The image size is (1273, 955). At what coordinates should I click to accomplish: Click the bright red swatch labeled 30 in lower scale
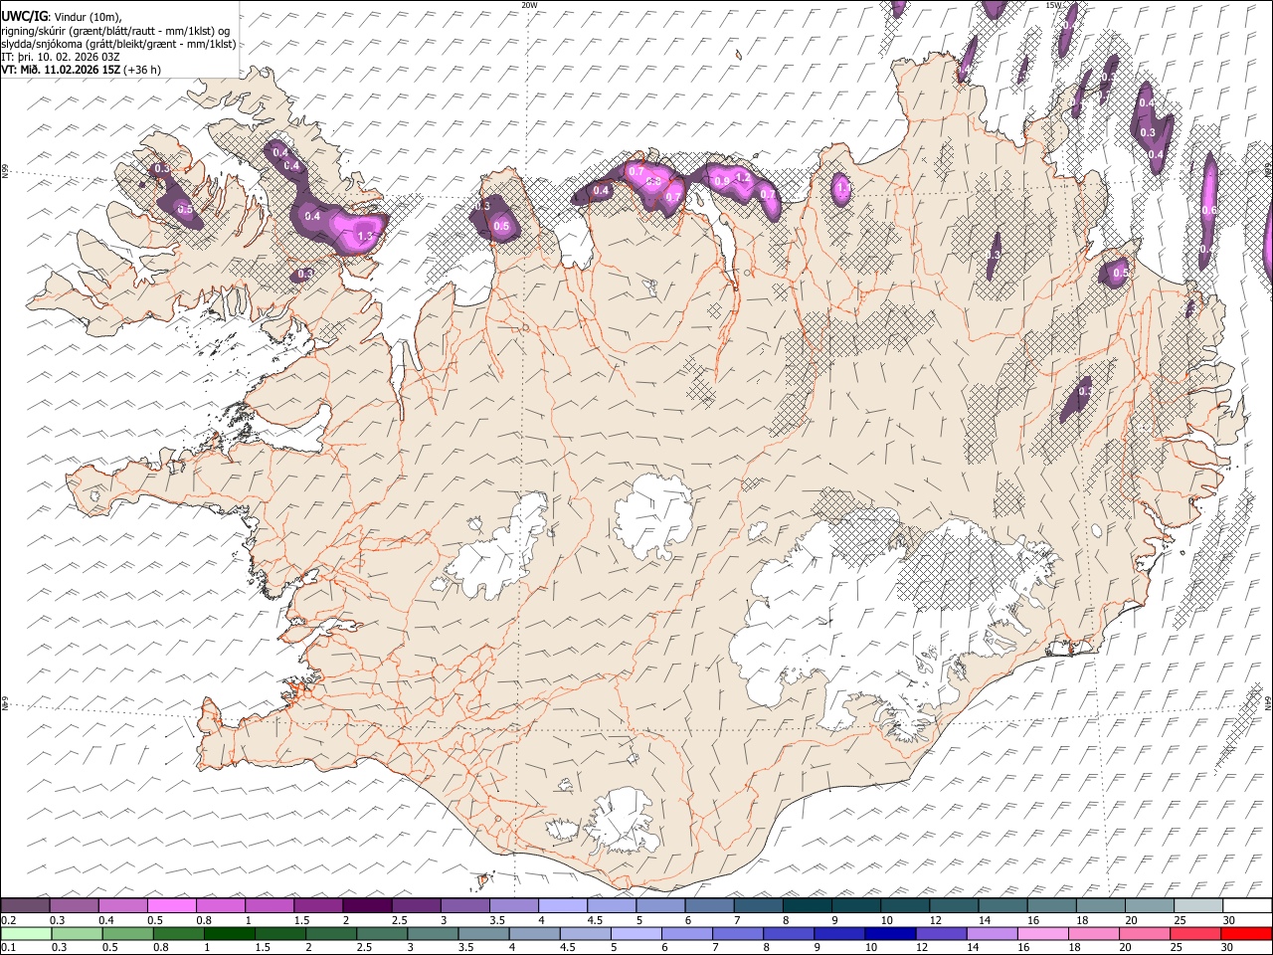(x=1246, y=933)
